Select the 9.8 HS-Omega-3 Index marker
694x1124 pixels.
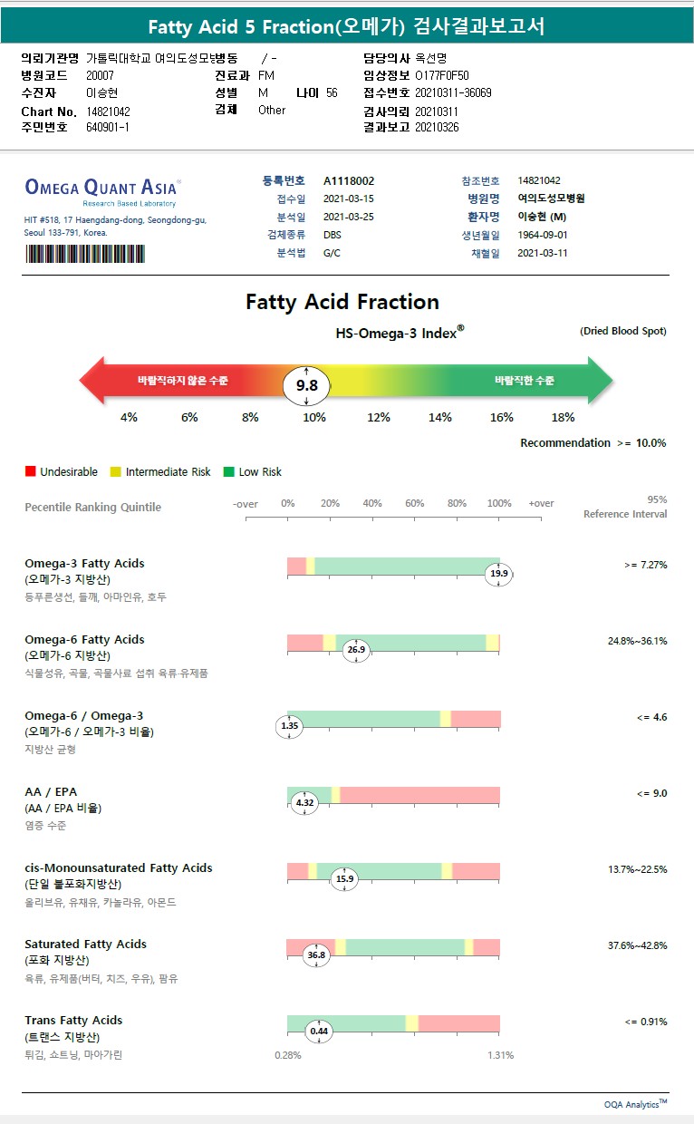coord(306,386)
